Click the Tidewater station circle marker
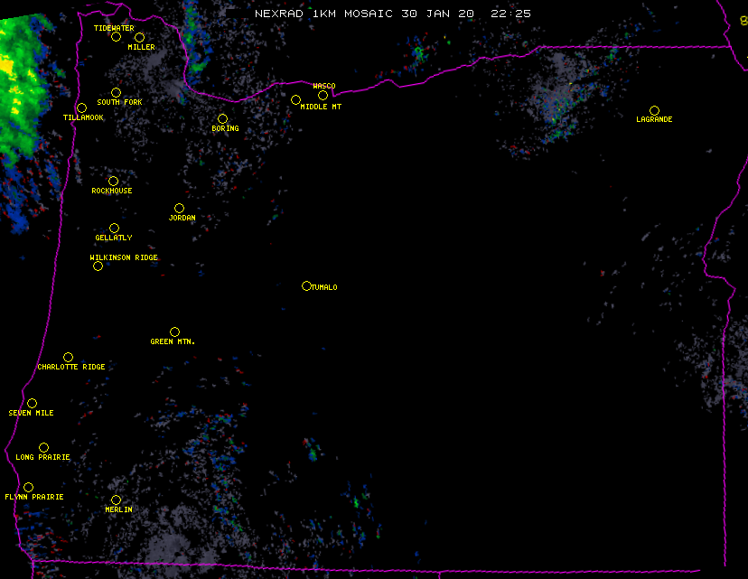Image resolution: width=748 pixels, height=579 pixels. (116, 36)
